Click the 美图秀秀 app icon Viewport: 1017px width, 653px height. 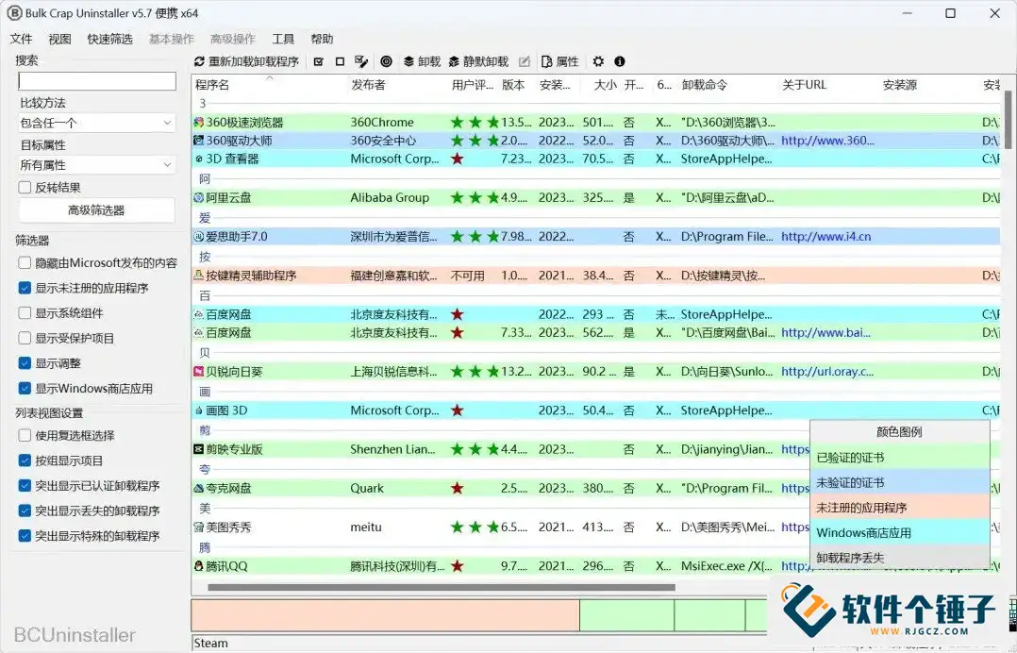click(199, 527)
